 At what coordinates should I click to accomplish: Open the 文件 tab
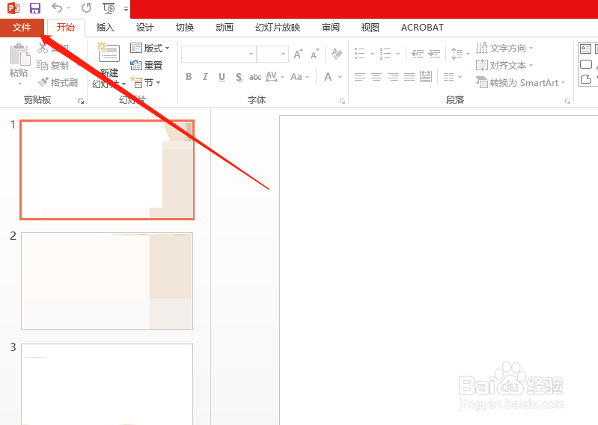[x=22, y=28]
